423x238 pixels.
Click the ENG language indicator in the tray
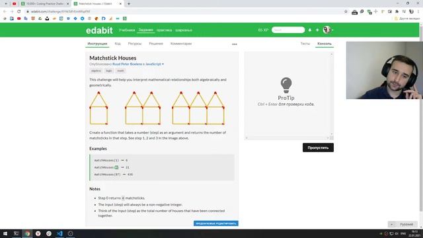tap(403, 233)
